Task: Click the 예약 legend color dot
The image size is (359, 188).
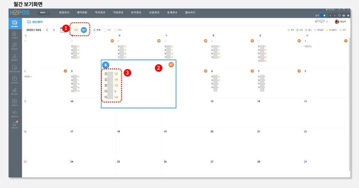Action: (289, 30)
